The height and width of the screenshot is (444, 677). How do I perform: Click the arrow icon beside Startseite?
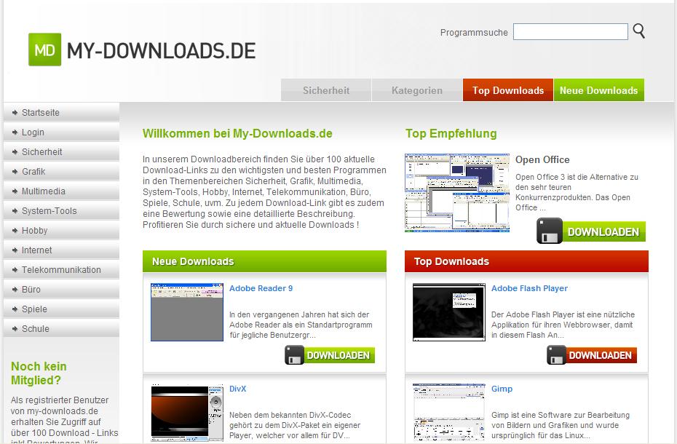coord(14,112)
